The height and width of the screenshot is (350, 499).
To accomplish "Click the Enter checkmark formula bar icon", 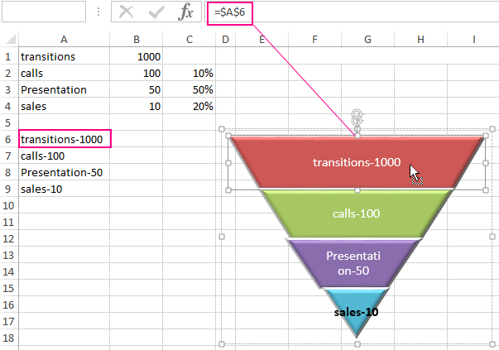I will pos(156,12).
